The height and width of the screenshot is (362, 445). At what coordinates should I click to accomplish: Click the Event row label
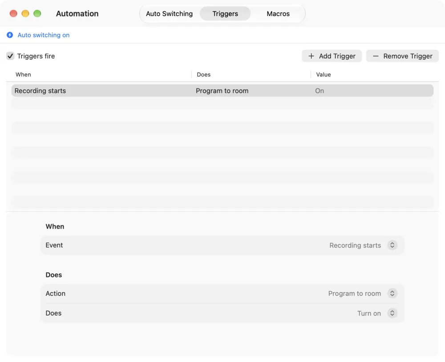54,245
